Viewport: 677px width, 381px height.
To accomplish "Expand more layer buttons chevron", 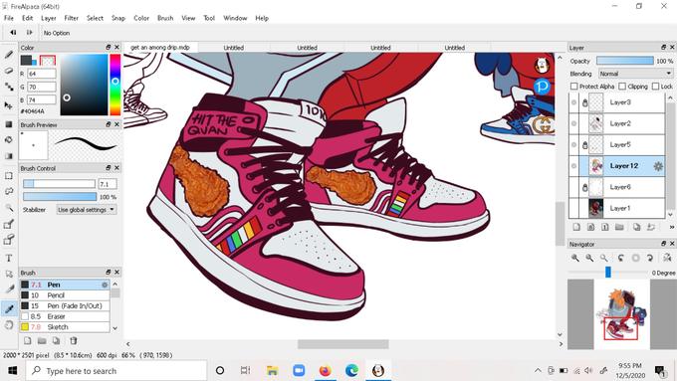I will point(672,227).
